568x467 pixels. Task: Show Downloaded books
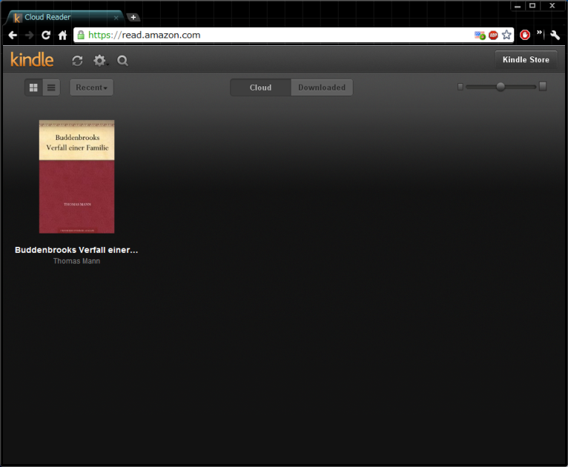(x=322, y=87)
